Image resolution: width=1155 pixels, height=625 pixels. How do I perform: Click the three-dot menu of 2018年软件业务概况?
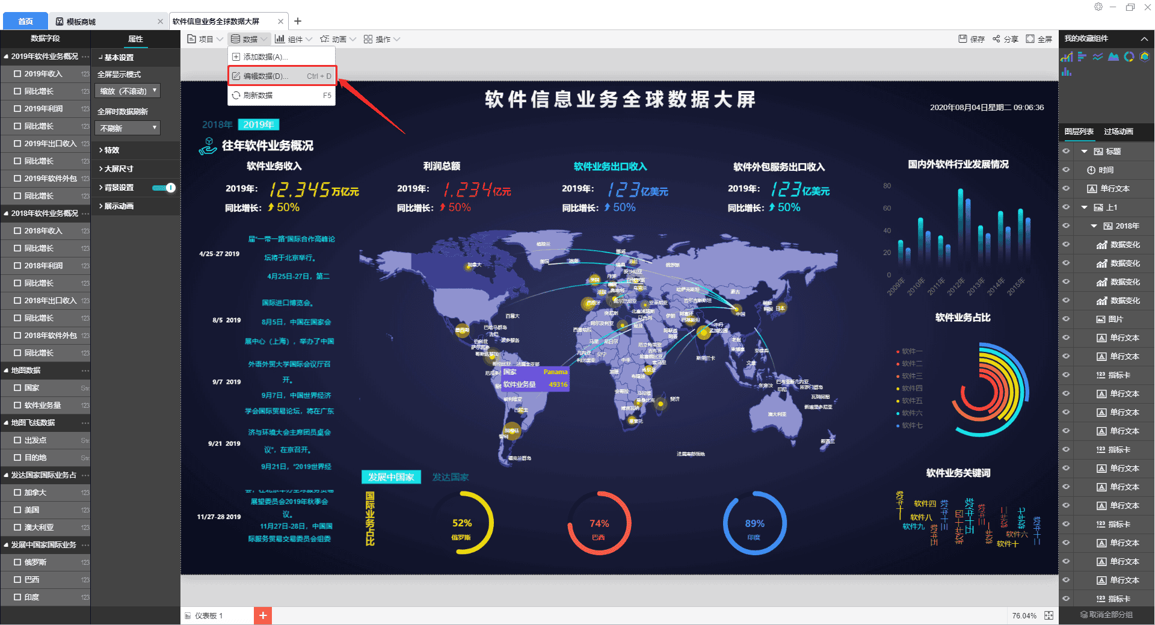(x=85, y=214)
